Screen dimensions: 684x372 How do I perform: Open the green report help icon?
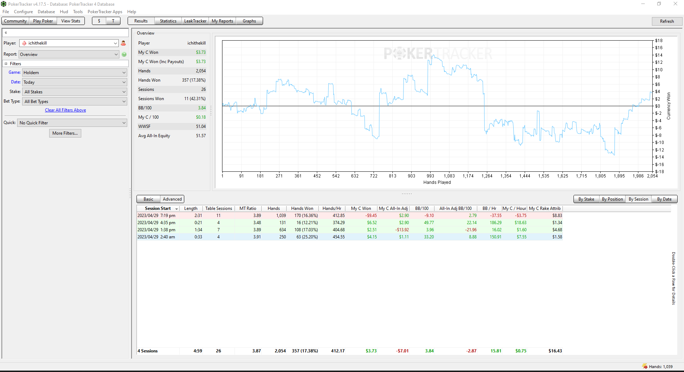124,55
